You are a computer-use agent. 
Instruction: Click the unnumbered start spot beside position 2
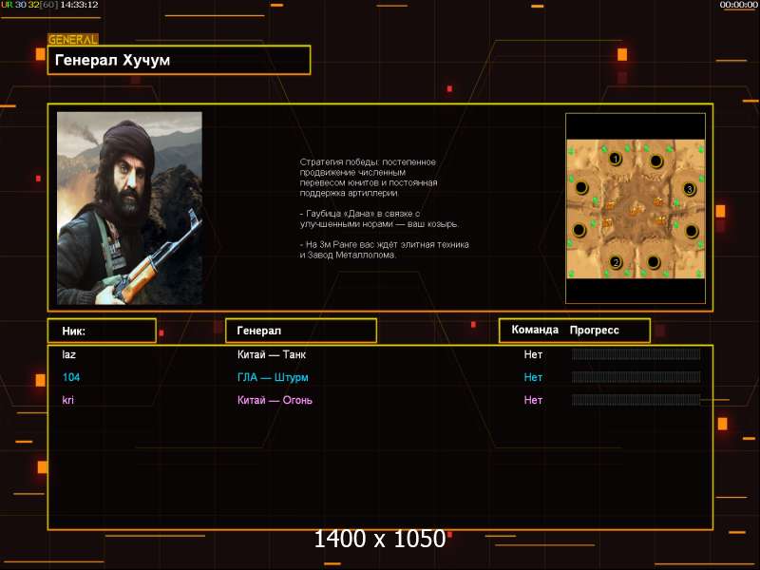654,262
